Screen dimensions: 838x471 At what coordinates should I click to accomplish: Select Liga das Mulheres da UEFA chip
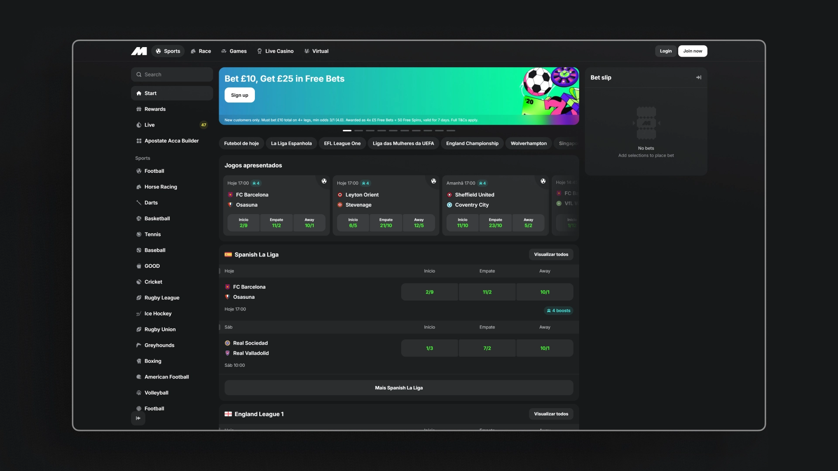(x=403, y=143)
